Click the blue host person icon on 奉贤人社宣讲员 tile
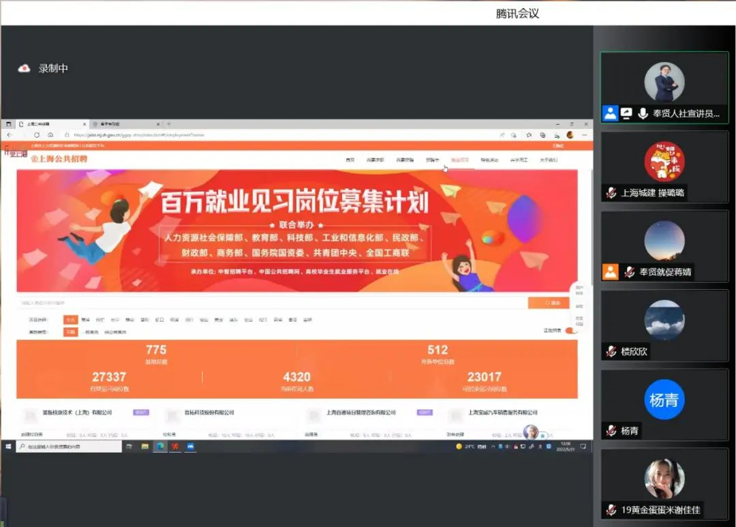736x527 pixels. click(x=610, y=113)
